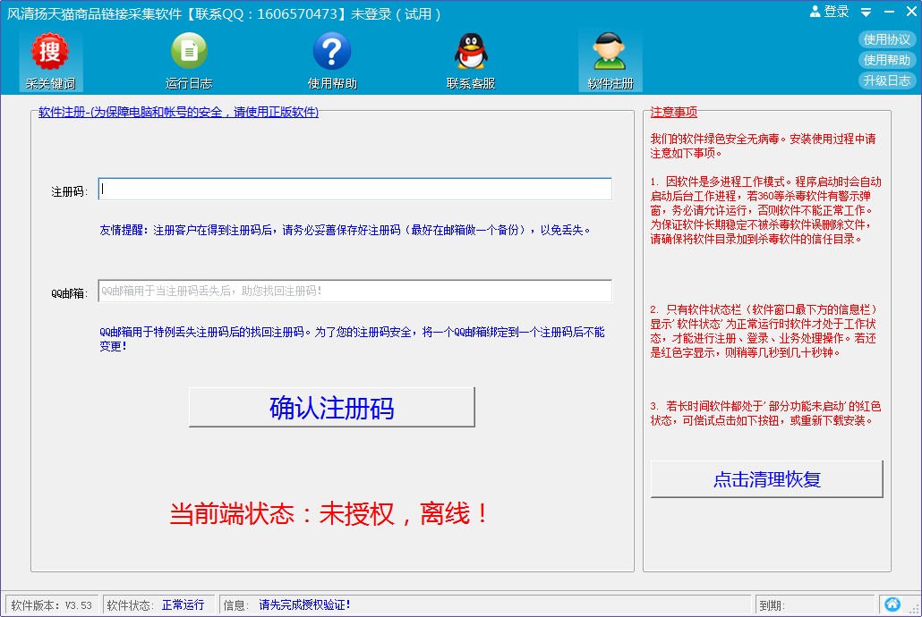Close the application window
This screenshot has height=617, width=922.
[x=909, y=13]
